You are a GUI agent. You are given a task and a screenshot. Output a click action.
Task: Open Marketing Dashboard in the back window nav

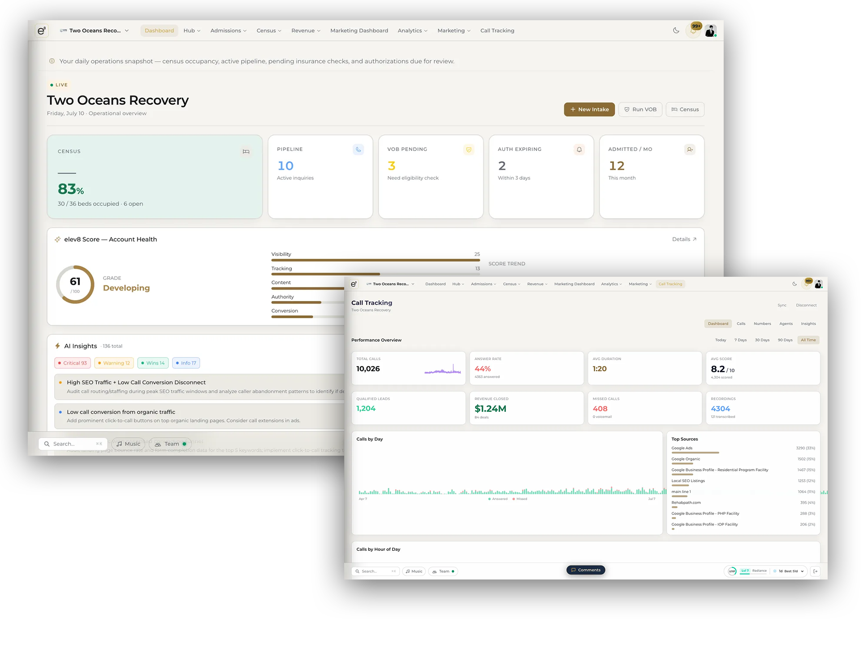359,31
